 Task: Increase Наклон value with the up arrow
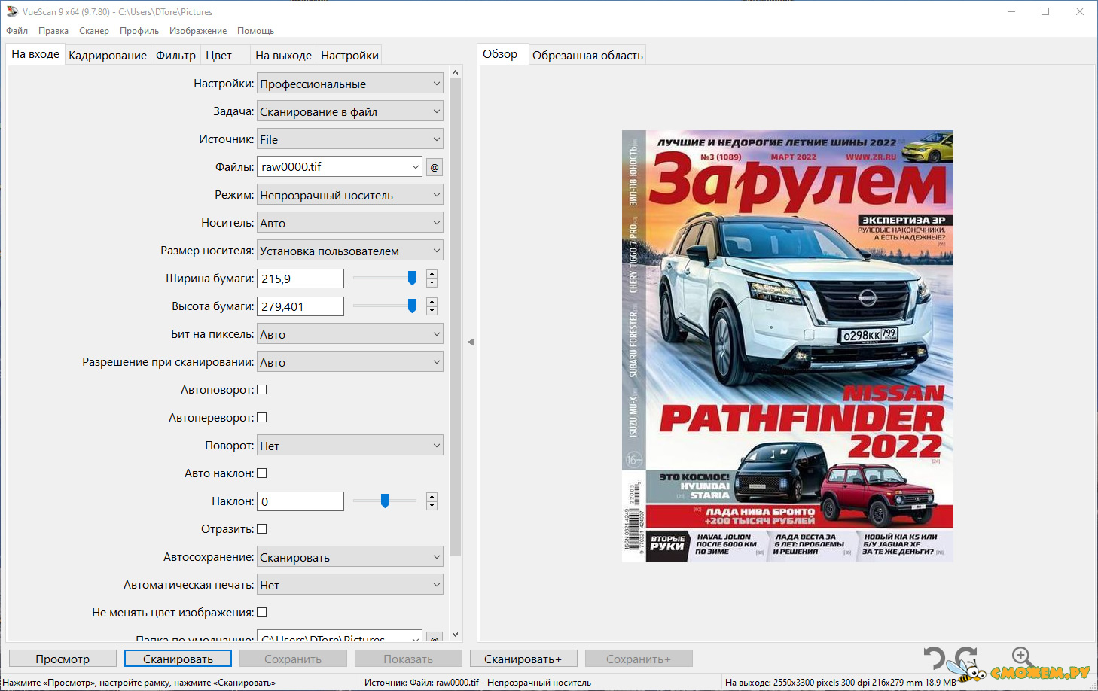[432, 497]
